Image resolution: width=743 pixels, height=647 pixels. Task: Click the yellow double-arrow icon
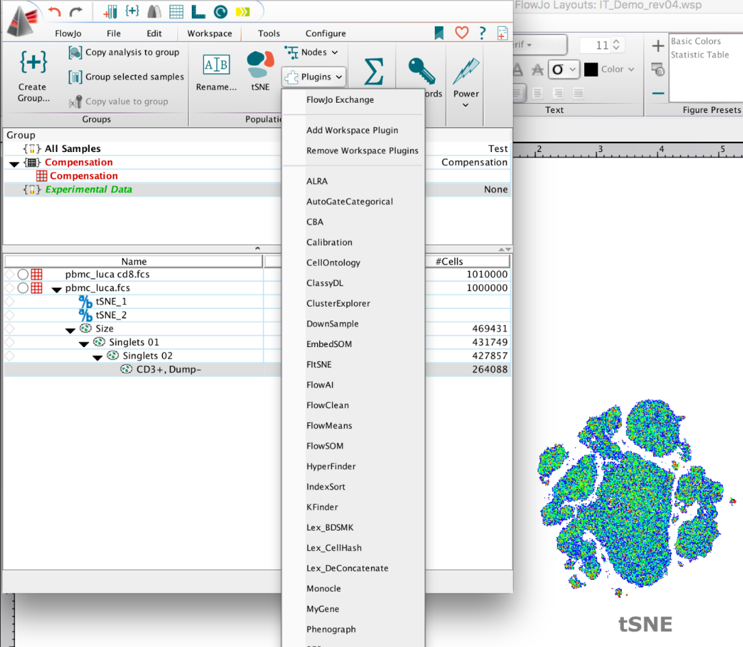(242, 12)
